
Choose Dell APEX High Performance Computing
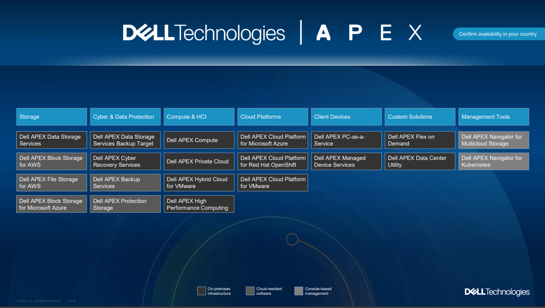[x=199, y=204]
